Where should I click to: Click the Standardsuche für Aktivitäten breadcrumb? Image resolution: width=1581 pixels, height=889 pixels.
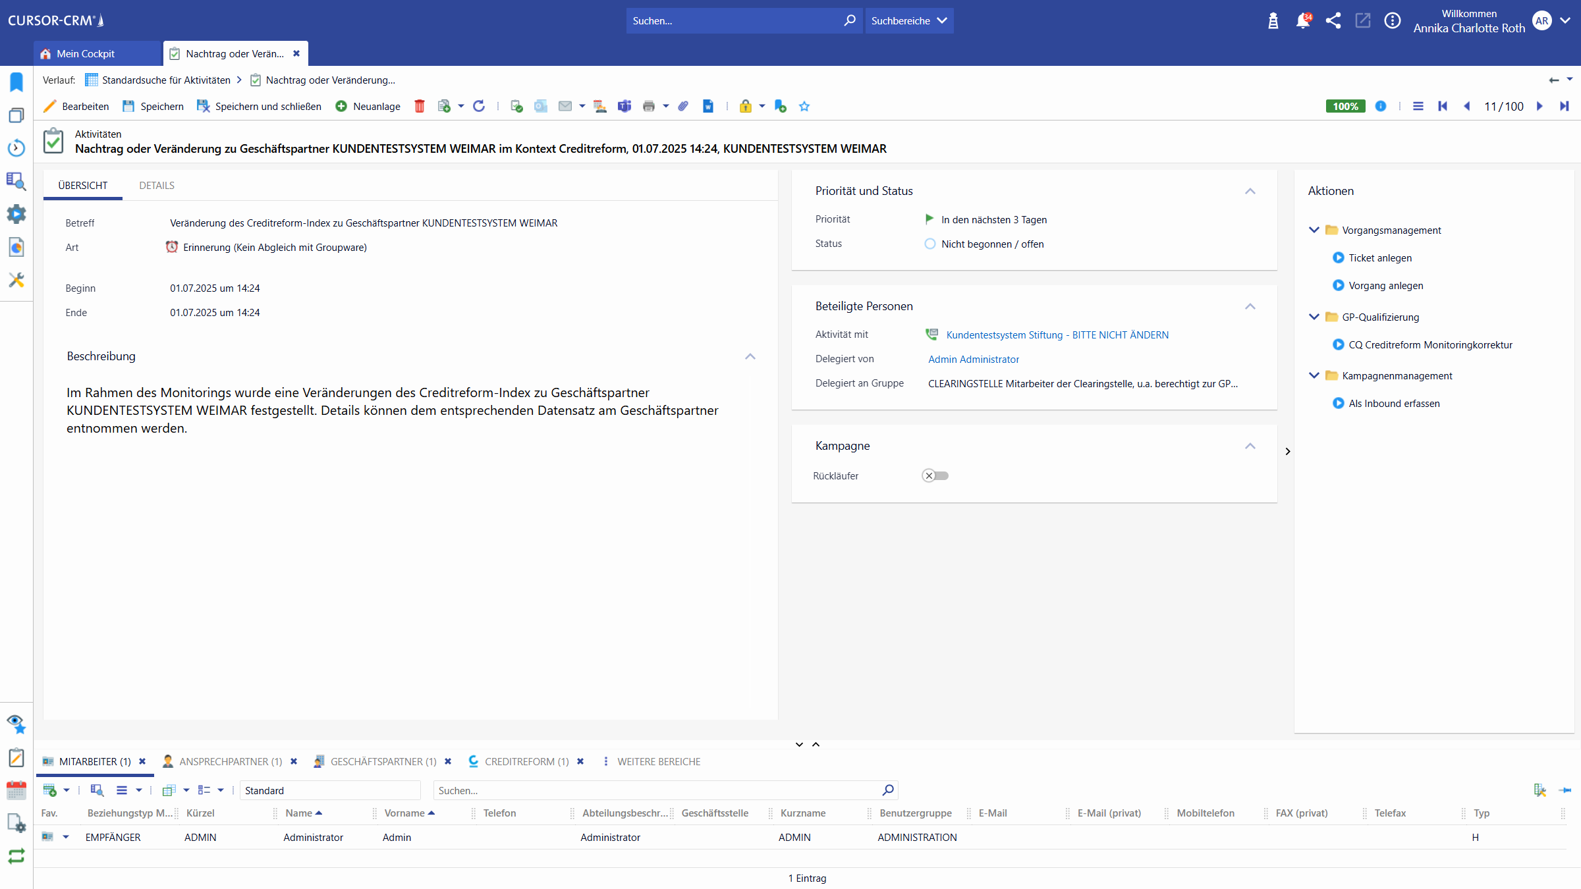(166, 80)
